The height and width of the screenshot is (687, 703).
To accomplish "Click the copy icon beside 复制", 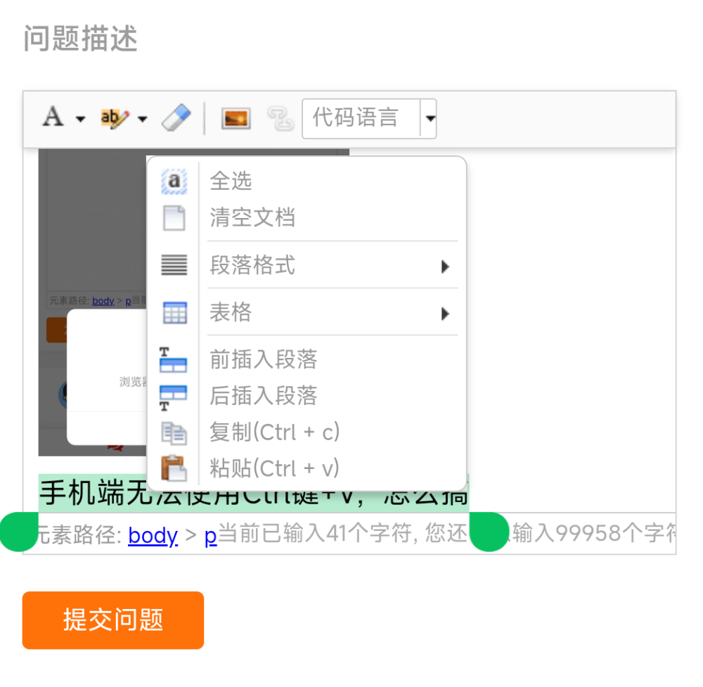I will tap(174, 433).
